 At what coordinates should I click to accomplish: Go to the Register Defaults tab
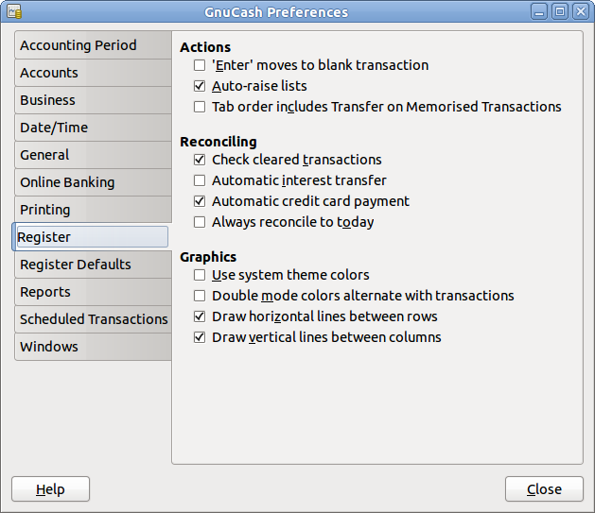click(93, 265)
